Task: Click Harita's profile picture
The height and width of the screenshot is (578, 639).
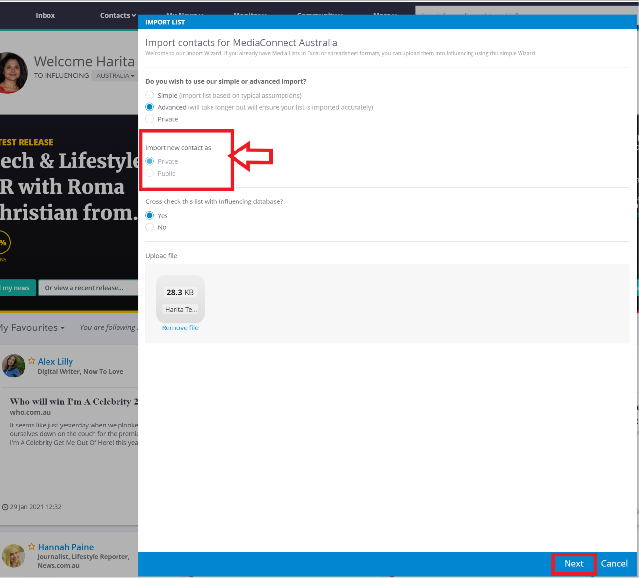Action: click(x=14, y=73)
